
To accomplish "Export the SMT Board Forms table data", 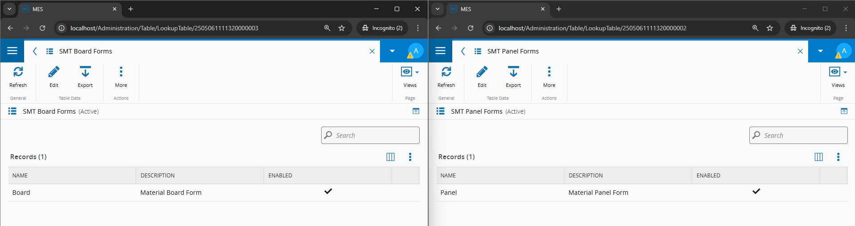I will pyautogui.click(x=85, y=77).
